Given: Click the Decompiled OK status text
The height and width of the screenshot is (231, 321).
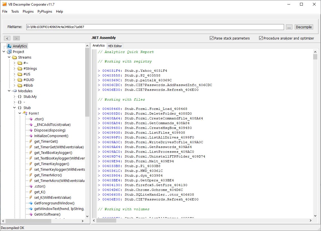Looking at the screenshot, I should [x=13, y=228].
